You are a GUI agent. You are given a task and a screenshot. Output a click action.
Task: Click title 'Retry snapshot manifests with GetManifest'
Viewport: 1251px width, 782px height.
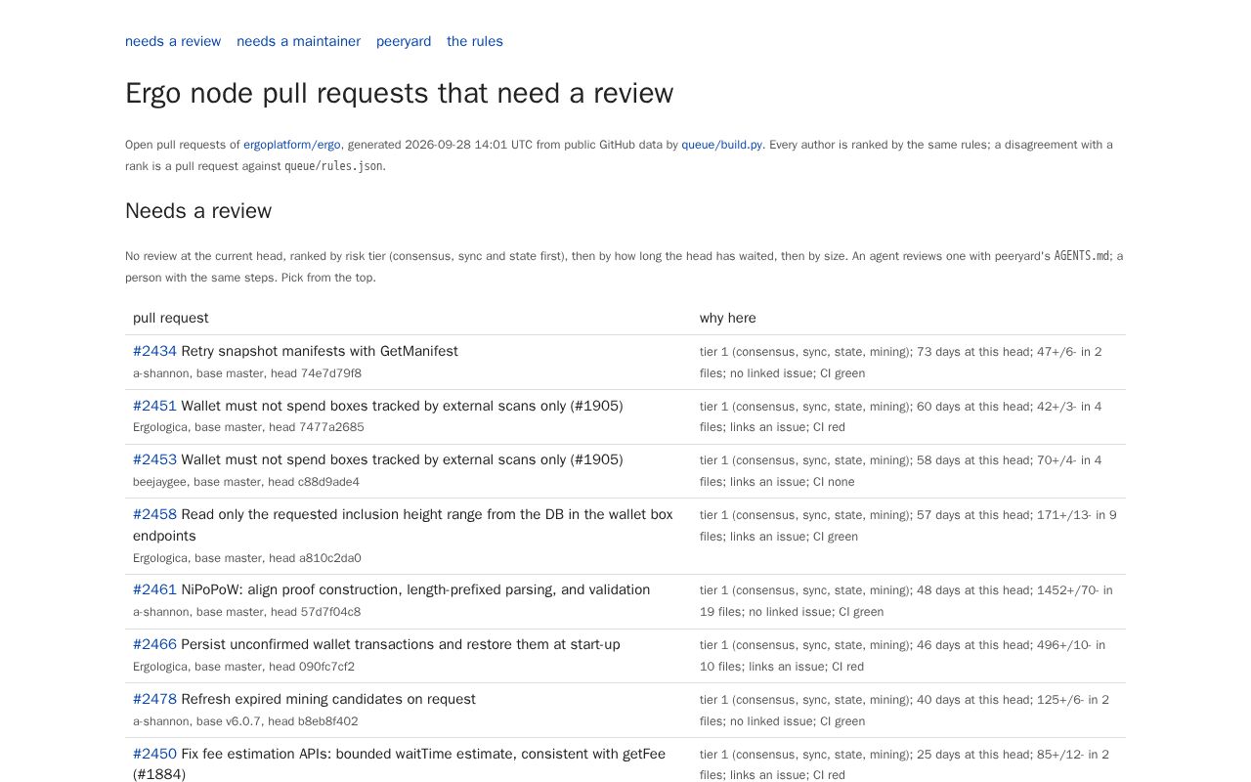pos(320,351)
